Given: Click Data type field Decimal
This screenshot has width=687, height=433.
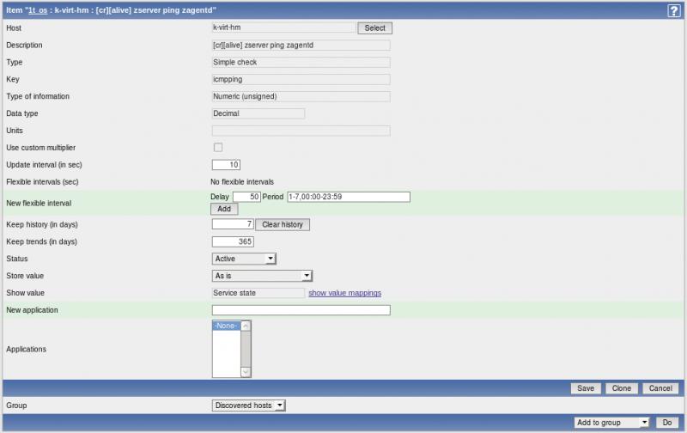Looking at the screenshot, I should click(x=258, y=113).
